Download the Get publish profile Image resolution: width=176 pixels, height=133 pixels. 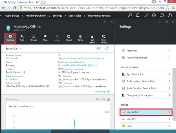[92, 39]
